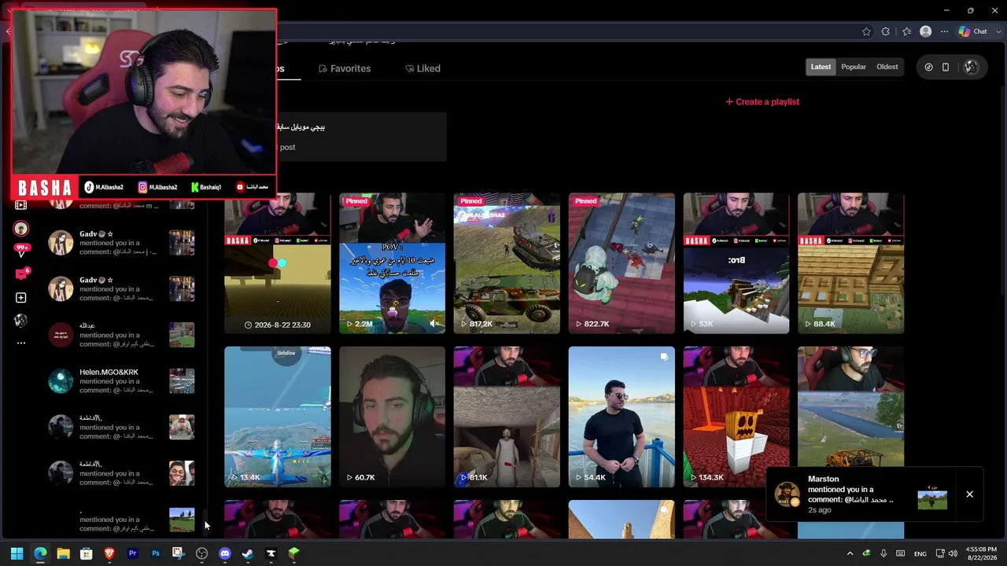Click Create a playlist
The width and height of the screenshot is (1007, 566).
[762, 101]
